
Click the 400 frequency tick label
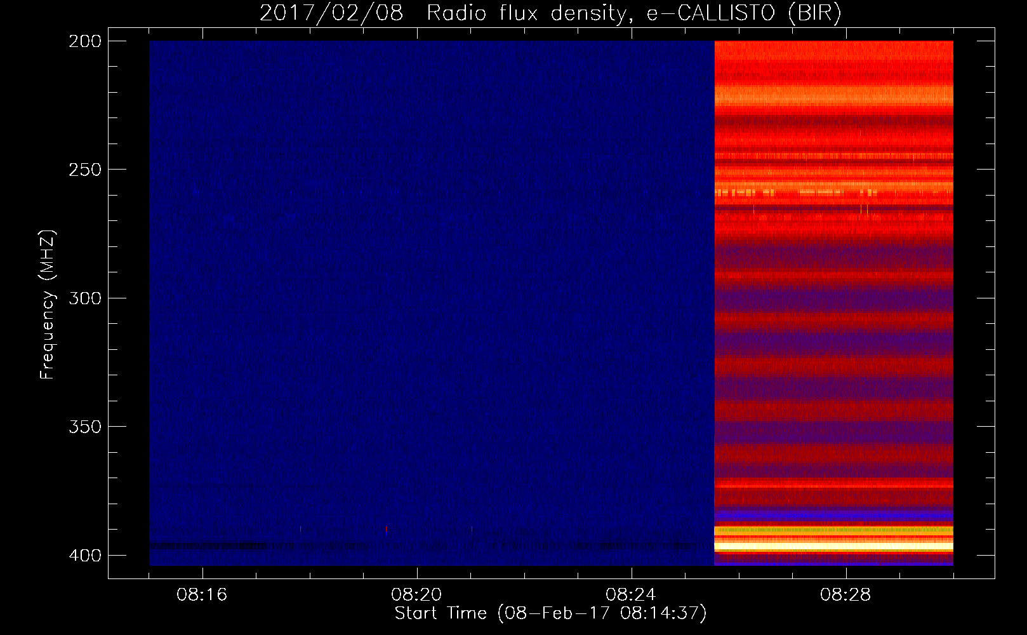(x=85, y=555)
